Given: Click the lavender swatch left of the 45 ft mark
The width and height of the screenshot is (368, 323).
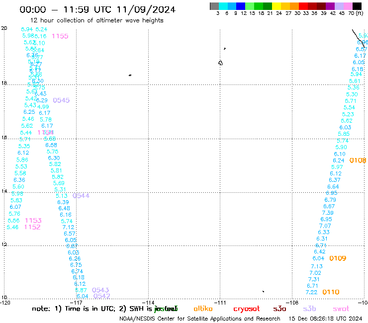Looking at the screenshot, I should click(x=339, y=6).
